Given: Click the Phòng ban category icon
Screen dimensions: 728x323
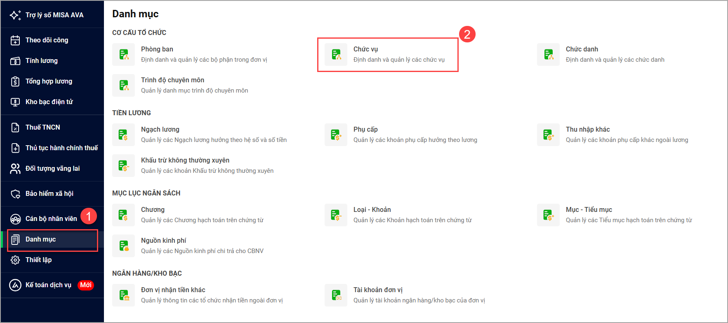Looking at the screenshot, I should coord(123,54).
